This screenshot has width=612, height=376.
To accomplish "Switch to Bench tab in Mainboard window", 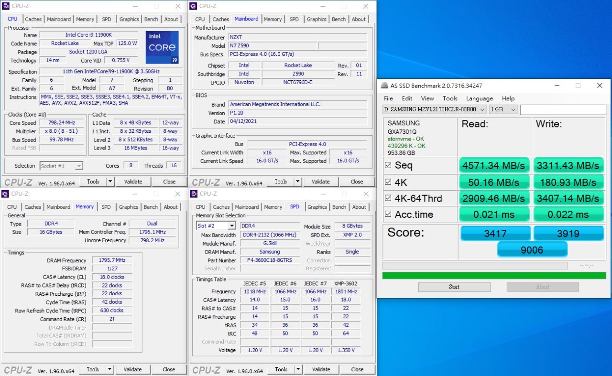I will [339, 19].
